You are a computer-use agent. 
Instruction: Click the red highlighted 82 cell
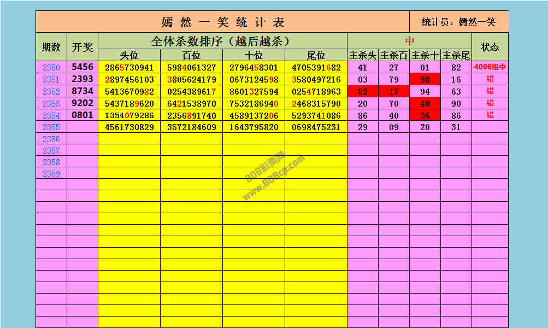tap(363, 92)
